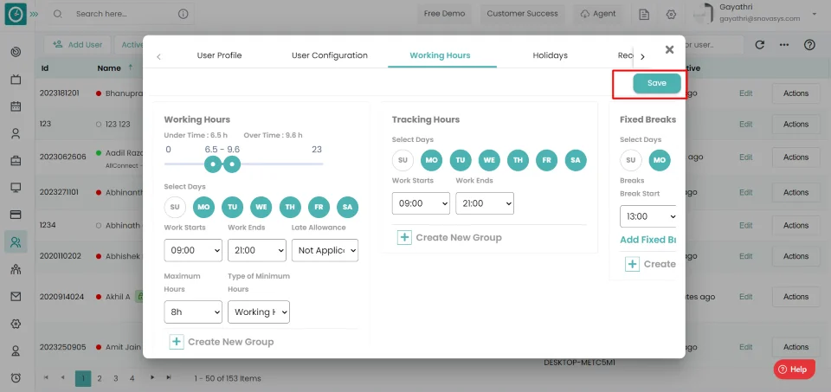The image size is (831, 392).
Task: Open Type of Minimum Hours dropdown
Action: (x=259, y=312)
